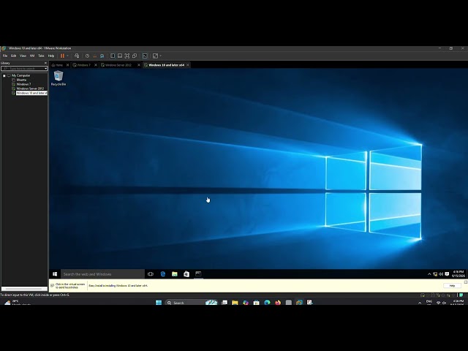The image size is (468, 351).
Task: Close the Home tab
Action: [x=67, y=65]
